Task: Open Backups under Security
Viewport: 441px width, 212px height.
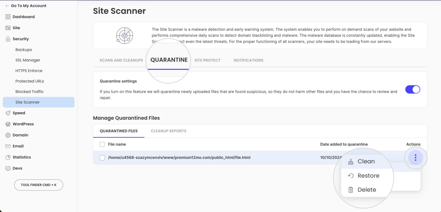Action: pos(24,50)
